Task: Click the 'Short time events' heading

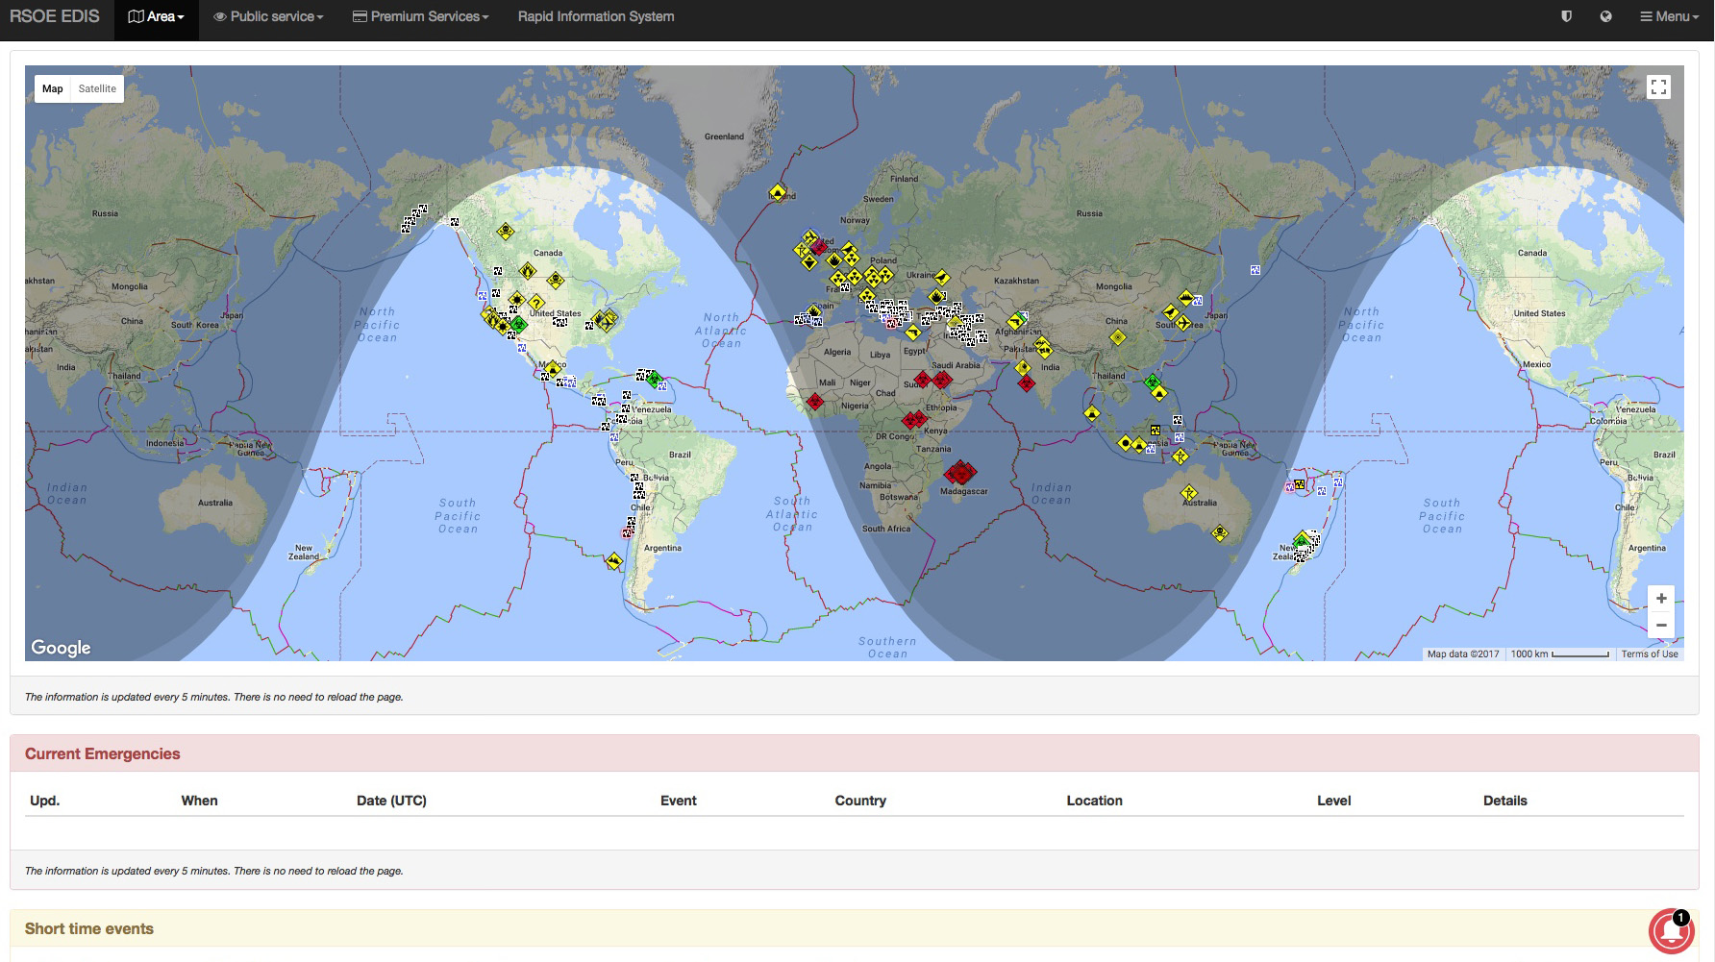Action: coord(89,928)
